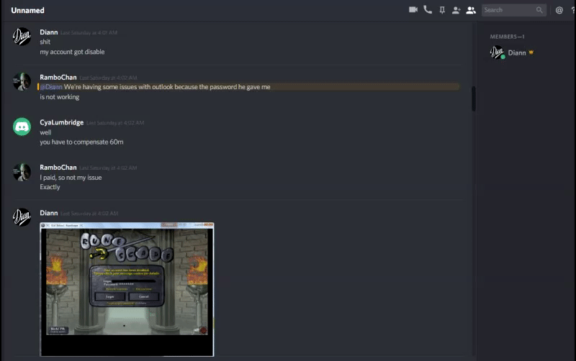Click the Unnamed group title
This screenshot has height=361, width=576.
click(x=27, y=10)
